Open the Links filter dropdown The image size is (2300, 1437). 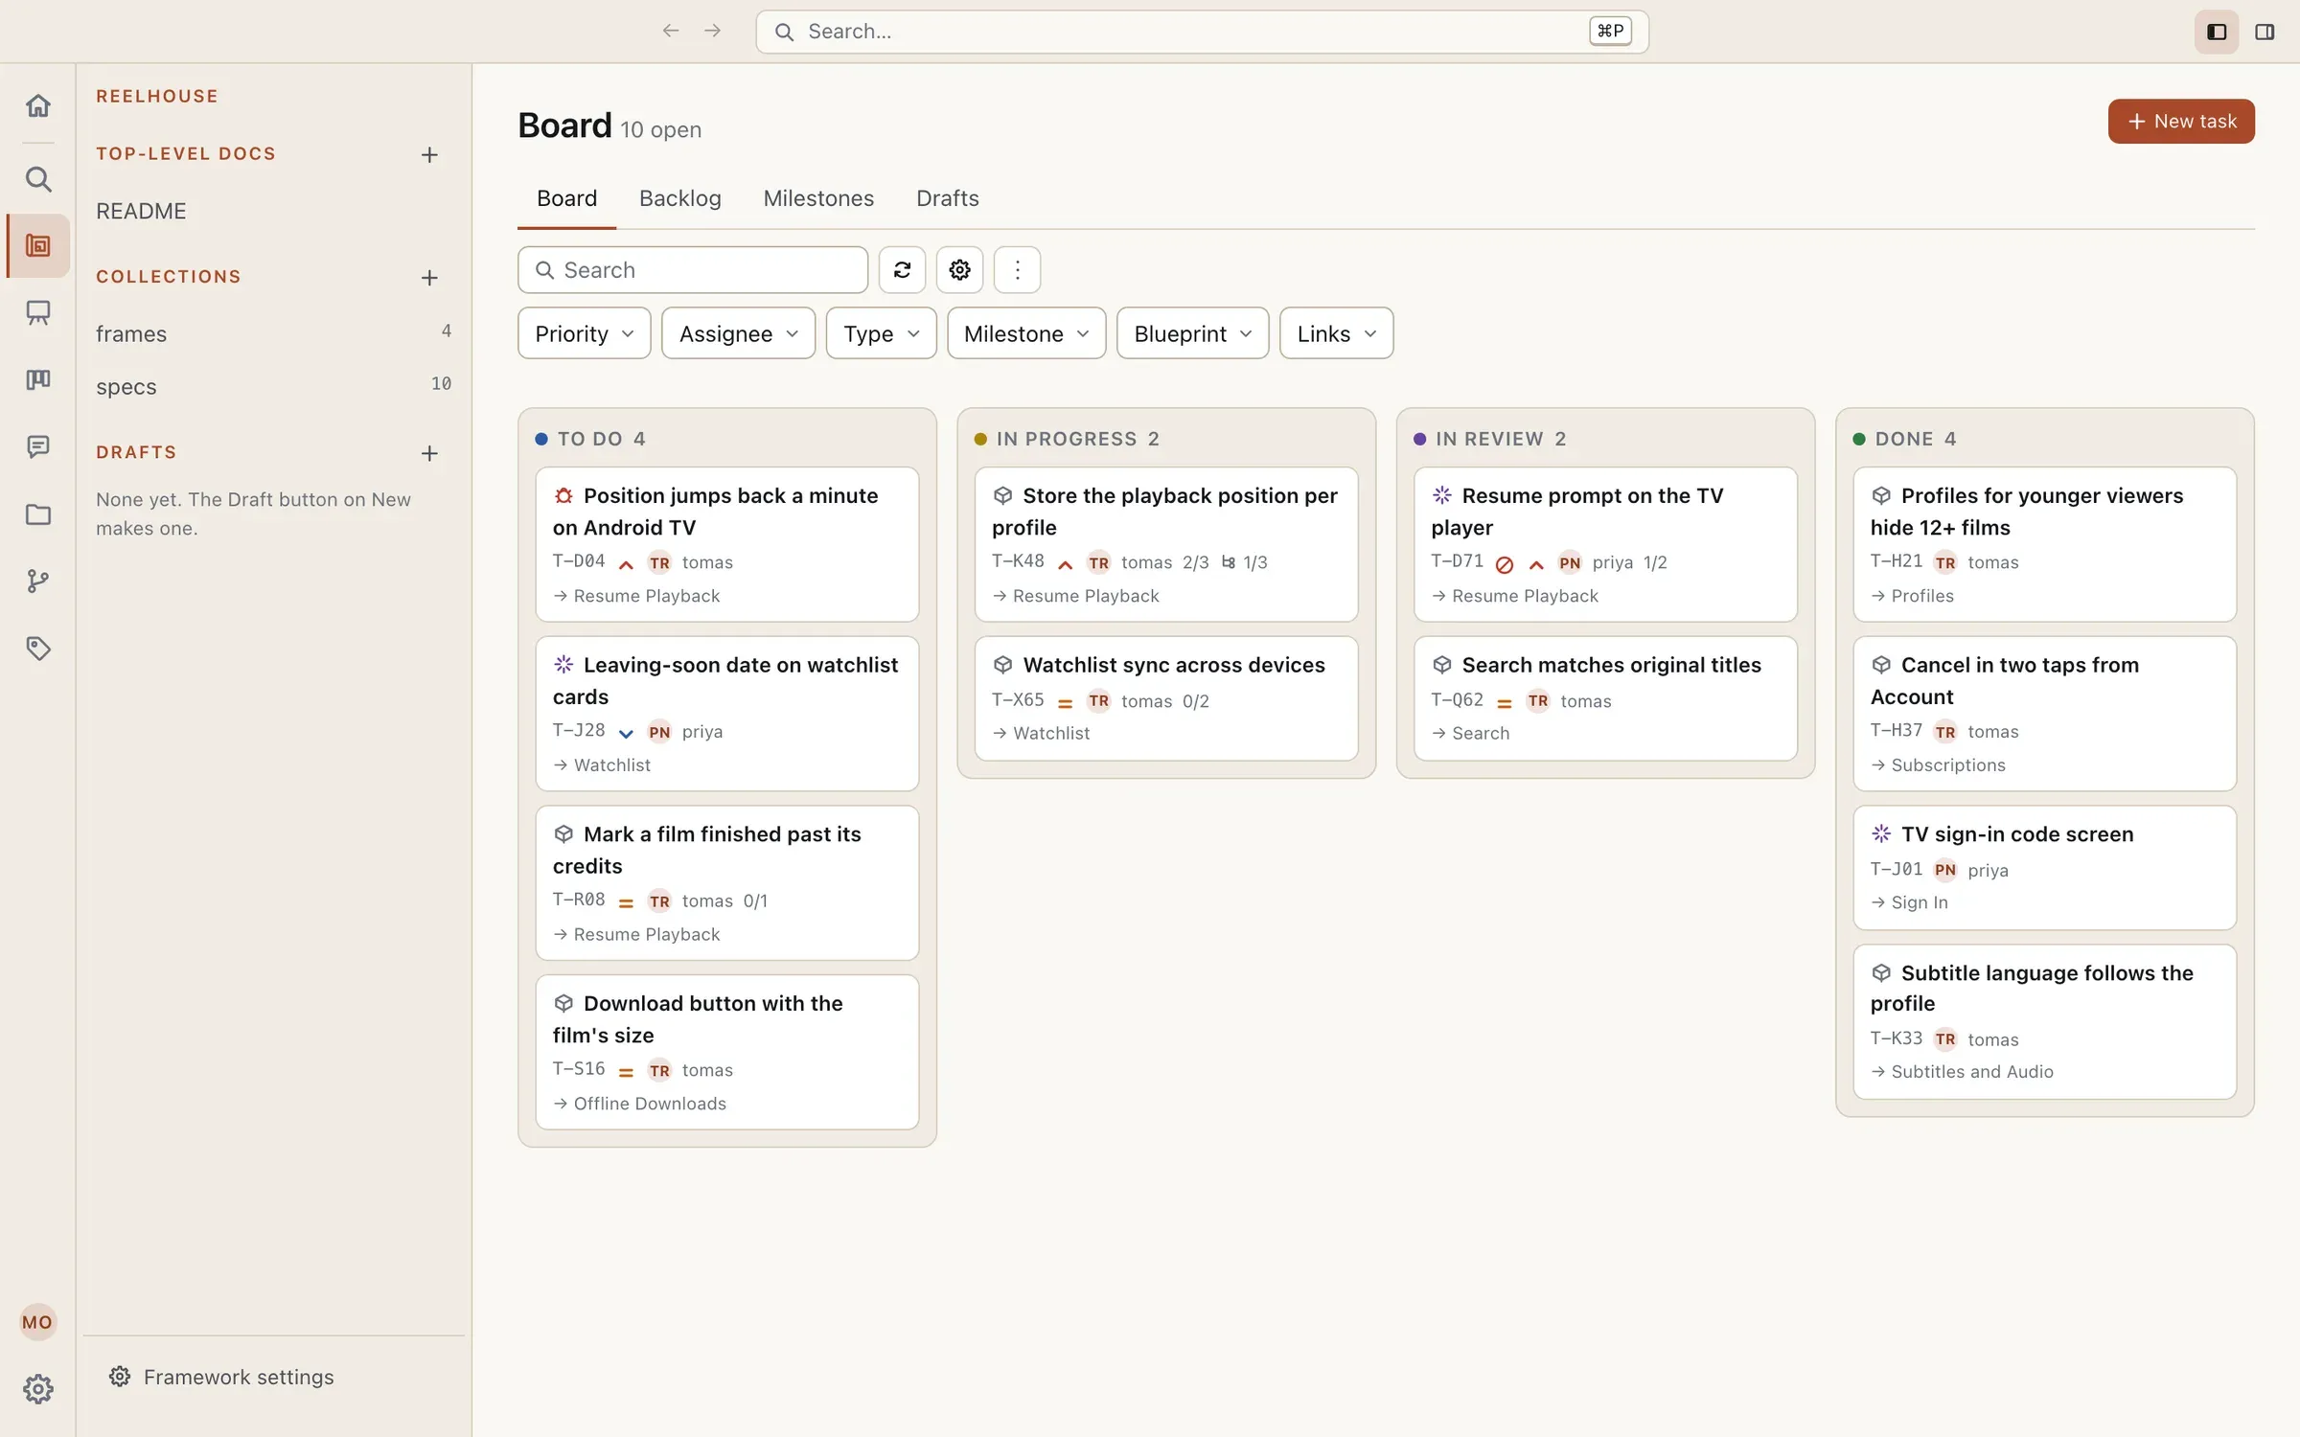[1336, 333]
